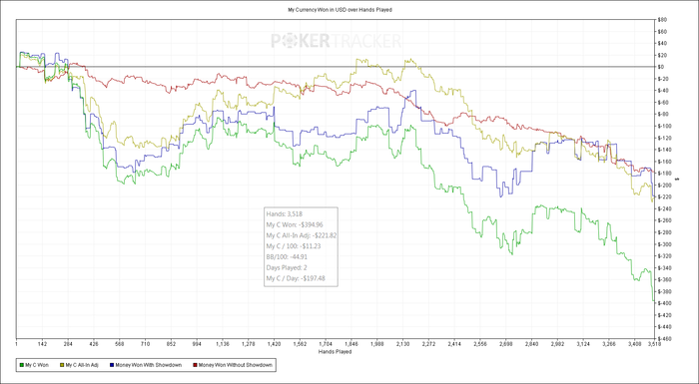Select the 'My C Won' legend label
This screenshot has height=384, width=699.
click(37, 365)
